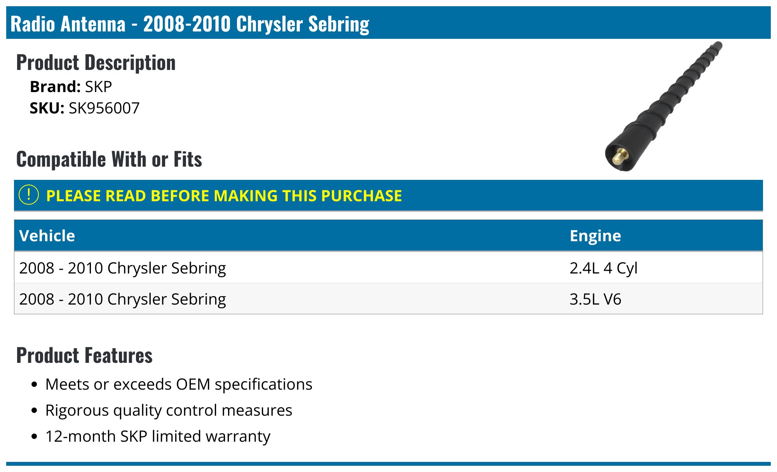
Task: Click the Radio Antenna page title
Action: pyautogui.click(x=190, y=24)
